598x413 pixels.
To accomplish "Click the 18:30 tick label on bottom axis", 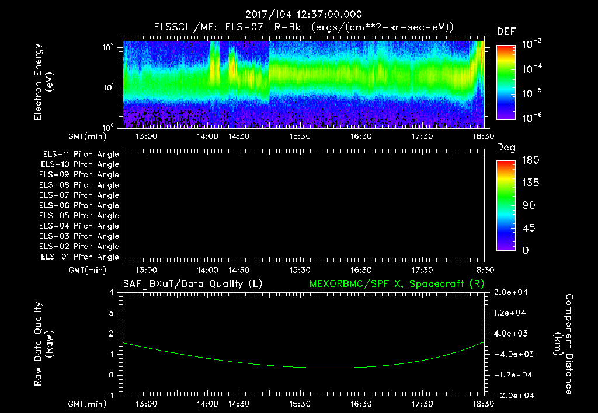I will pos(483,404).
